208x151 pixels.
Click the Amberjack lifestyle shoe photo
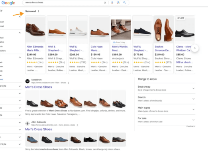[121, 29]
